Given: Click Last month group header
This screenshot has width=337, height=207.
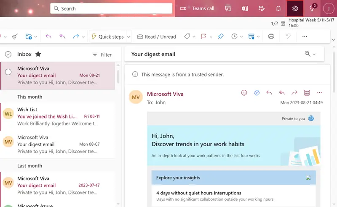Looking at the screenshot, I should 29,166.
